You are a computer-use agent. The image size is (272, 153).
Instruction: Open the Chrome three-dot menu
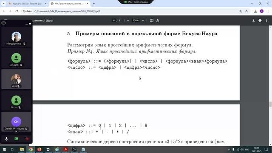(268, 11)
